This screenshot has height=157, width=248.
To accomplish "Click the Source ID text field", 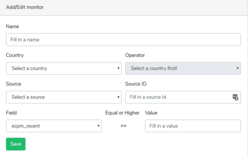I will 183,97.
